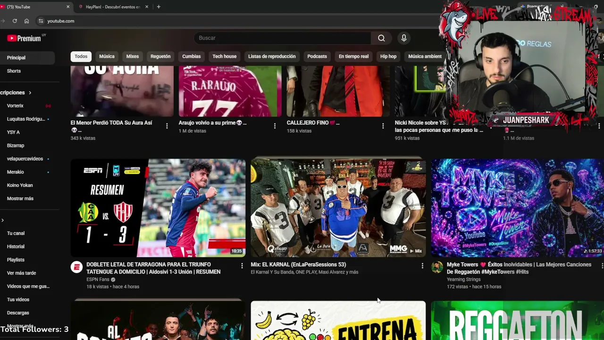Screen dimensions: 604x340
Task: Open the Vorterix subscription channel
Action: click(27, 106)
